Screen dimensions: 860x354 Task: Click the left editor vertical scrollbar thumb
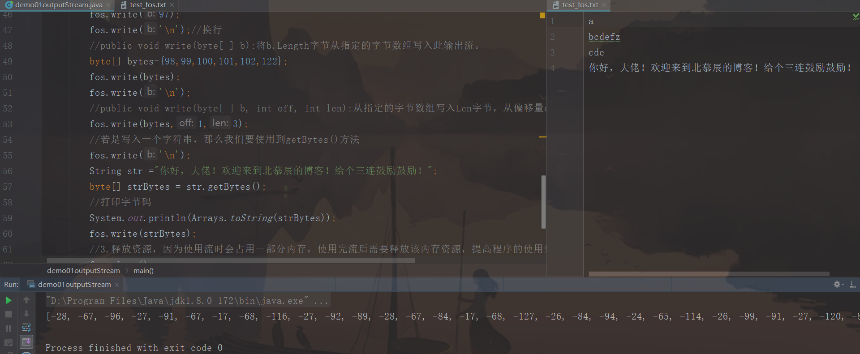[x=543, y=202]
